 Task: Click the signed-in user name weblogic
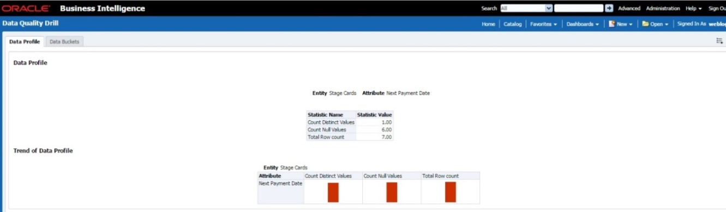click(x=717, y=24)
